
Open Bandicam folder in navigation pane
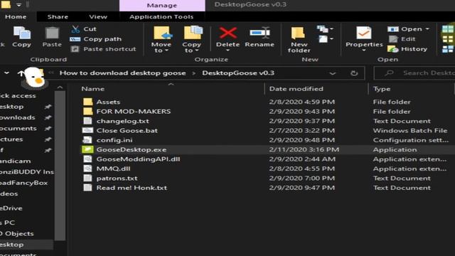(16, 161)
